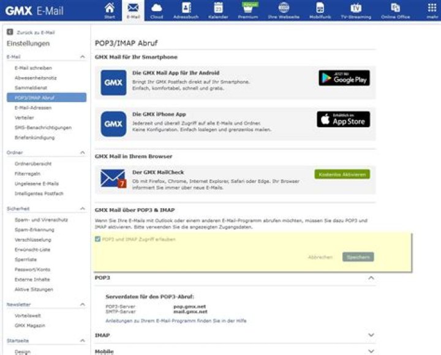Open Sammeldienst settings

click(31, 88)
